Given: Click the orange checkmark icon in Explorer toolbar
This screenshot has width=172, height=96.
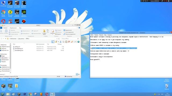Looking at the screenshot, I should coord(72,42).
